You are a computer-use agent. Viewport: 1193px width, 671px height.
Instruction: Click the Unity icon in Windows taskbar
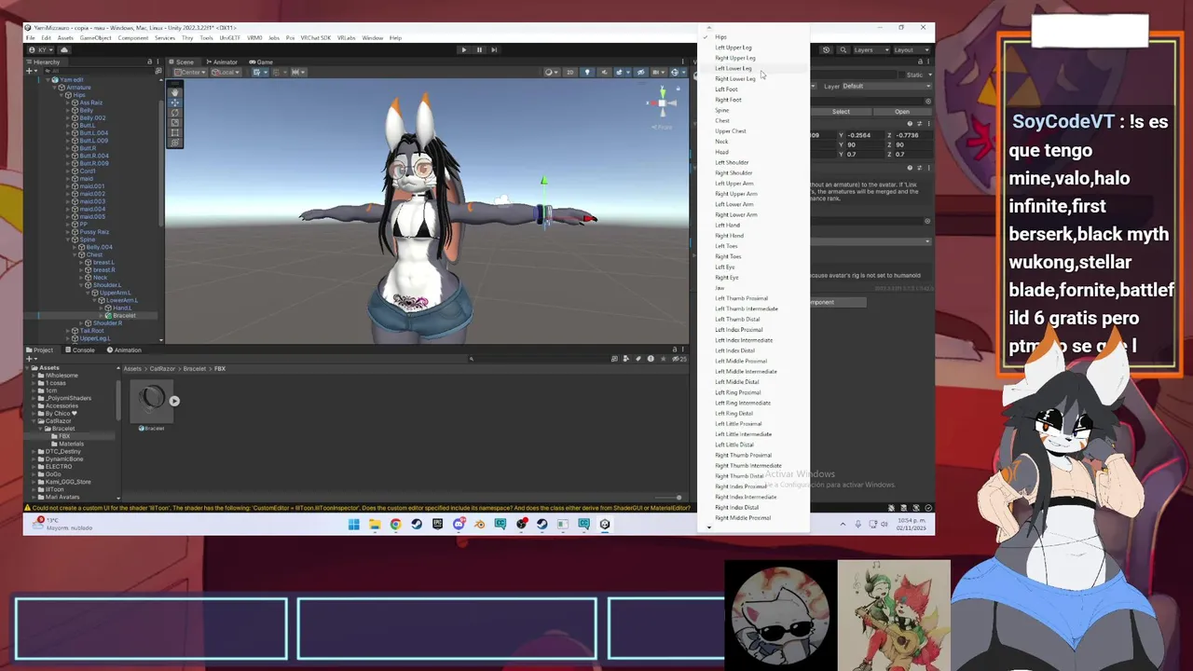[x=605, y=524]
